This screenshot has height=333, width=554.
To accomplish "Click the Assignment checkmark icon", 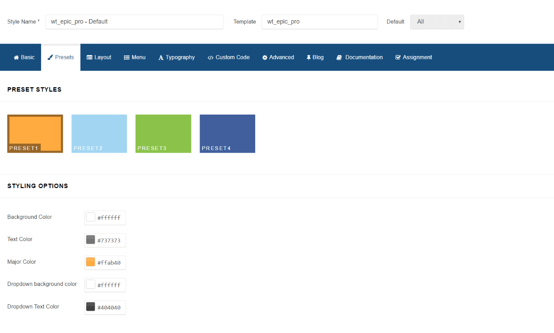I will point(398,57).
